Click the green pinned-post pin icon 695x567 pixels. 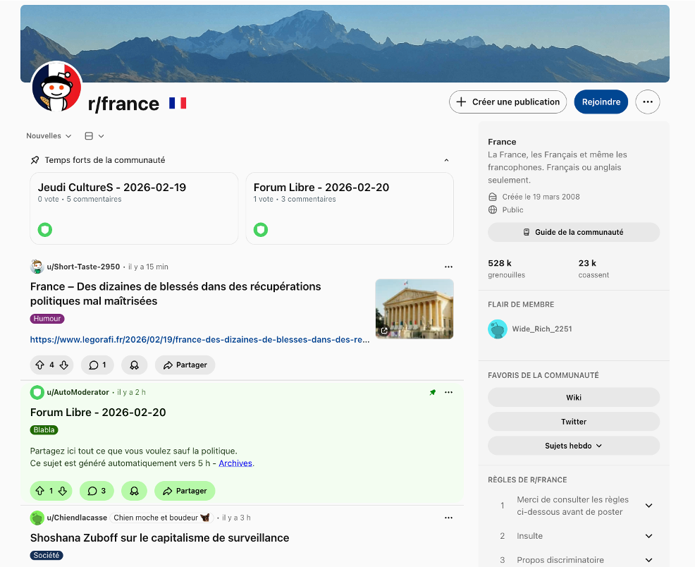433,392
